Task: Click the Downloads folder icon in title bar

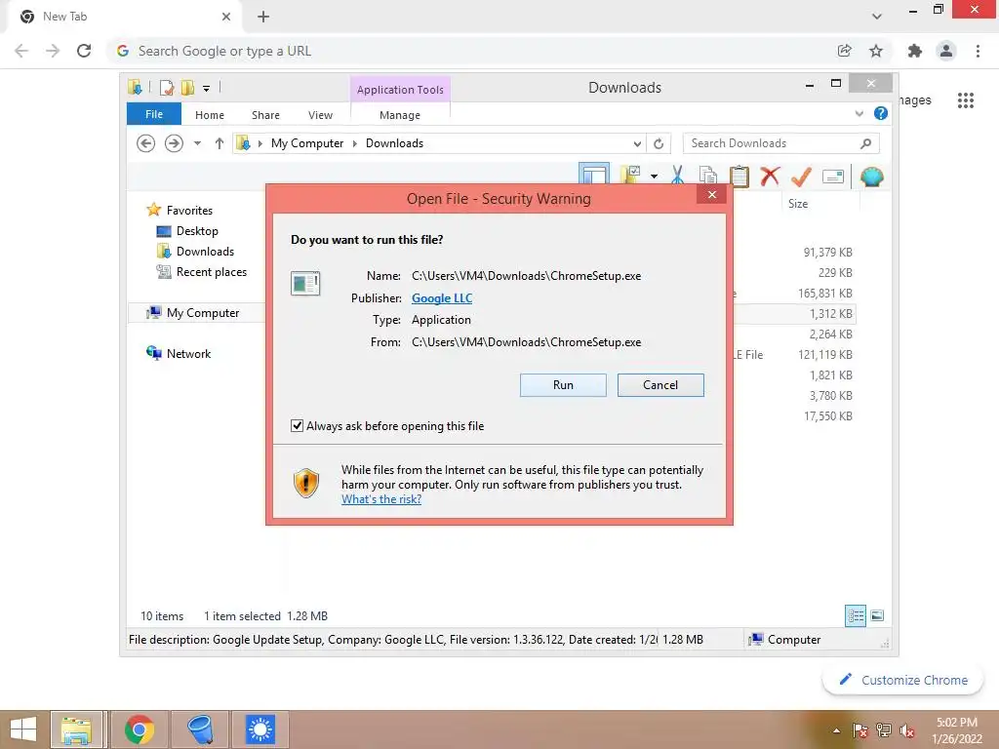Action: point(135,87)
